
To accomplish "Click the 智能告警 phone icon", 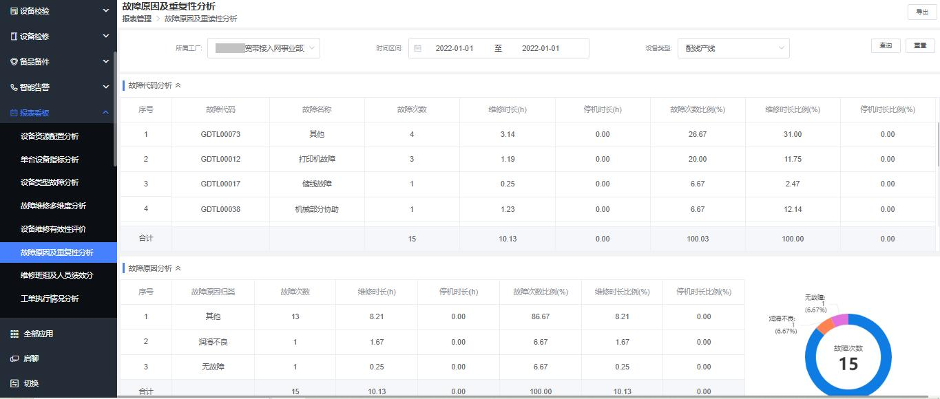I will pyautogui.click(x=14, y=87).
